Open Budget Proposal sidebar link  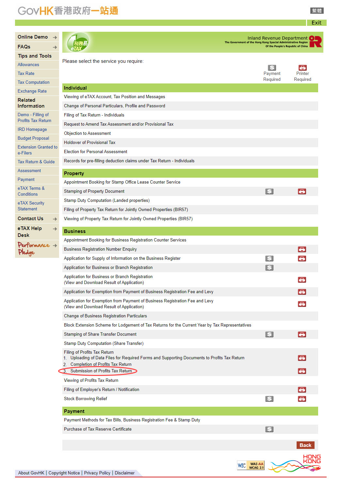click(x=33, y=138)
